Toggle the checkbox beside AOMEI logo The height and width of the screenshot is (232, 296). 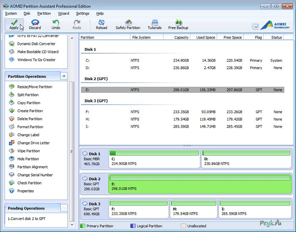255,26
